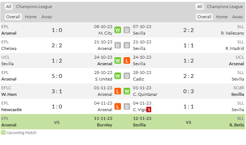Image resolution: width=246 pixels, height=145 pixels.
Task: Click the W badge for Arsenal vs S. United
Action: point(118,76)
